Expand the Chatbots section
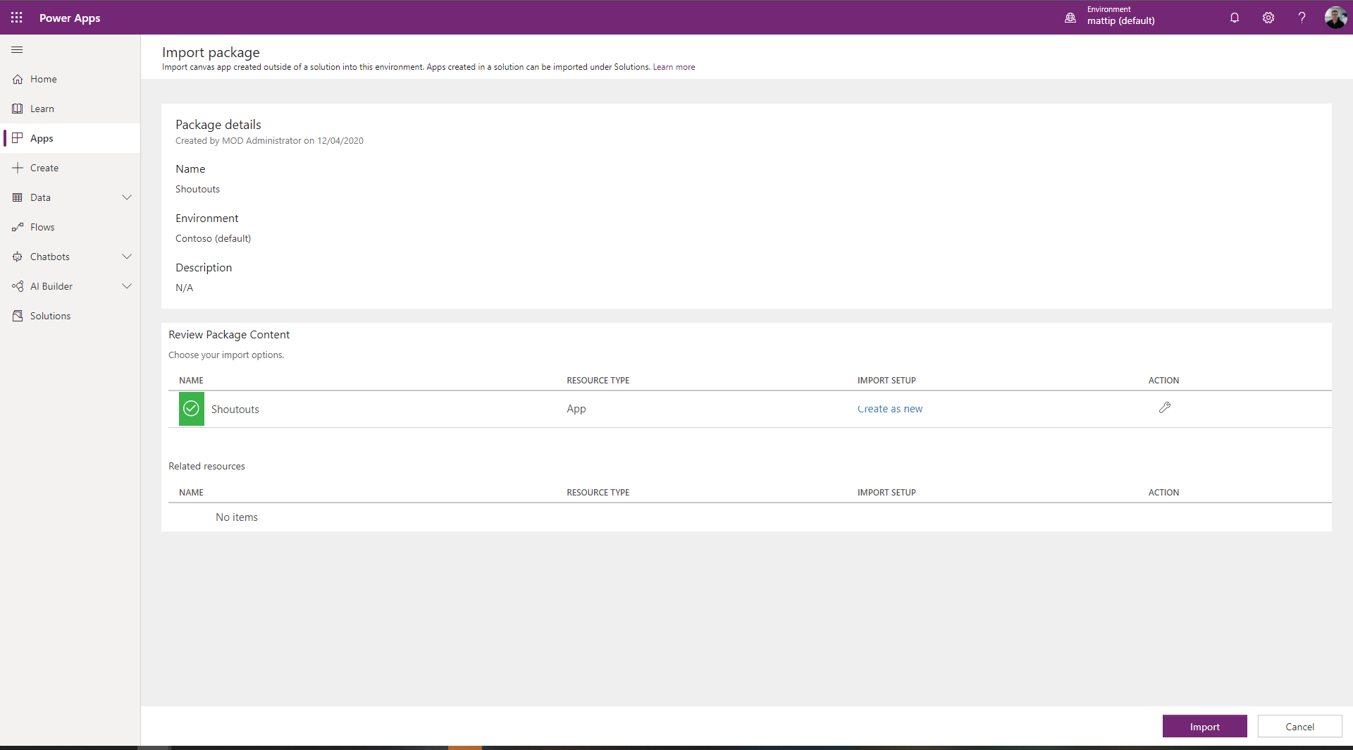 click(x=127, y=256)
